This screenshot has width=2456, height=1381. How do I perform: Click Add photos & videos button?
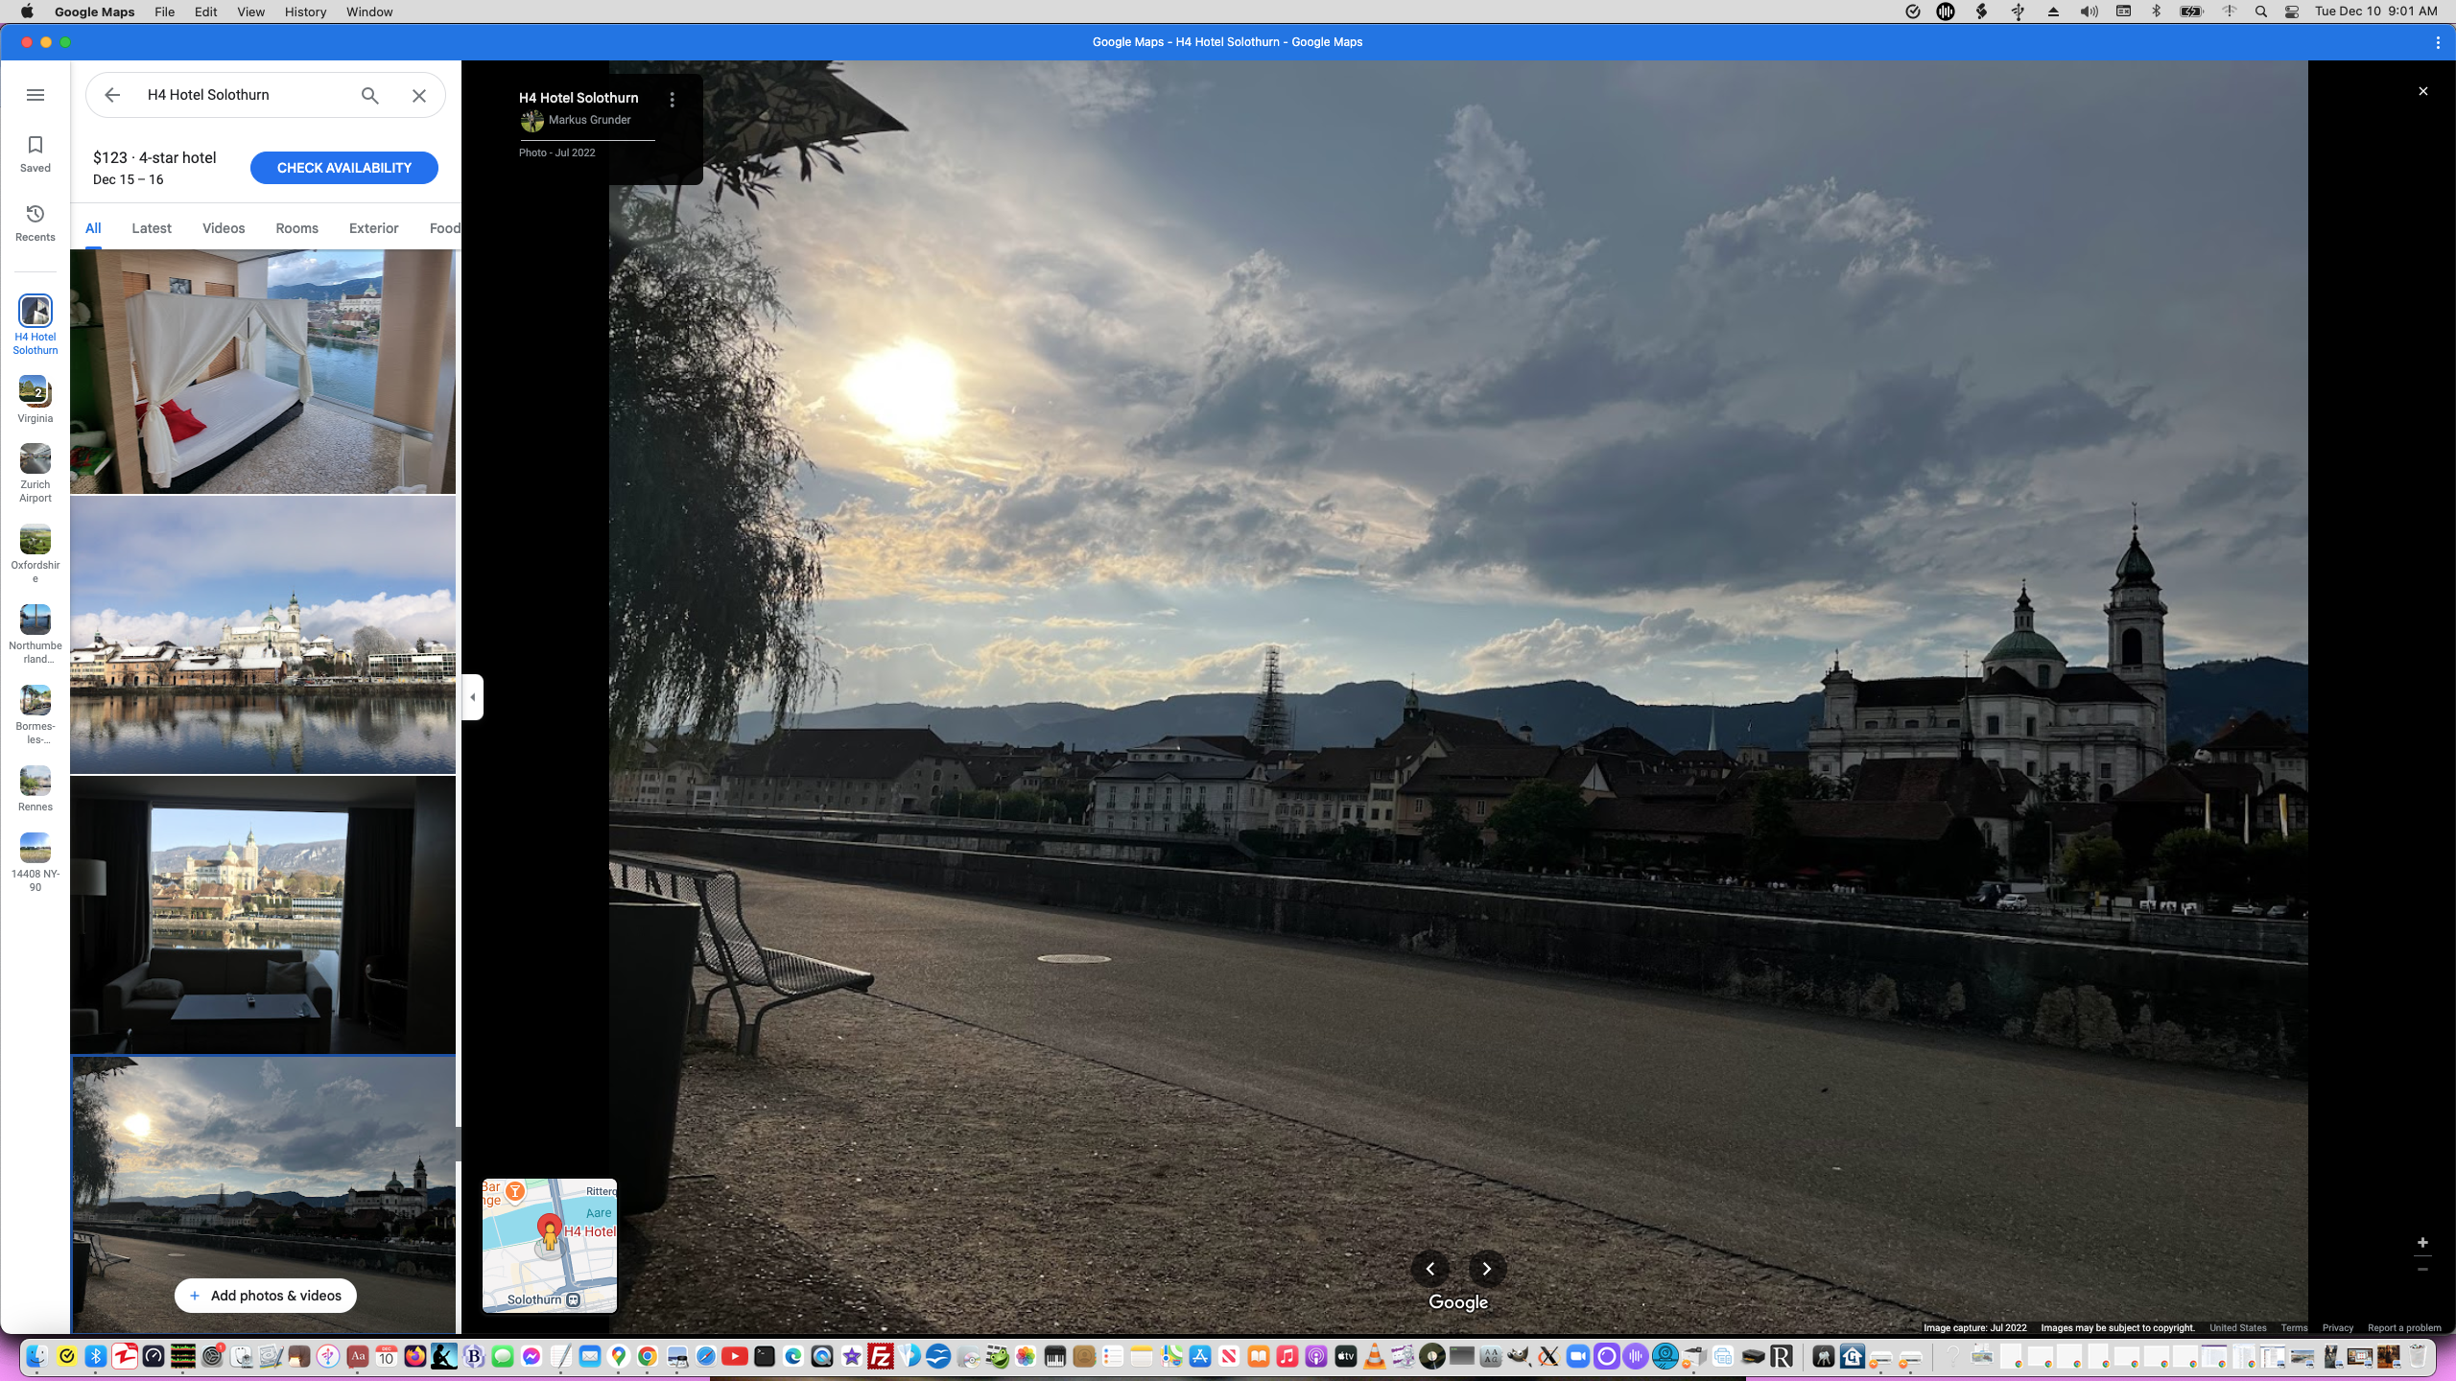pos(265,1296)
